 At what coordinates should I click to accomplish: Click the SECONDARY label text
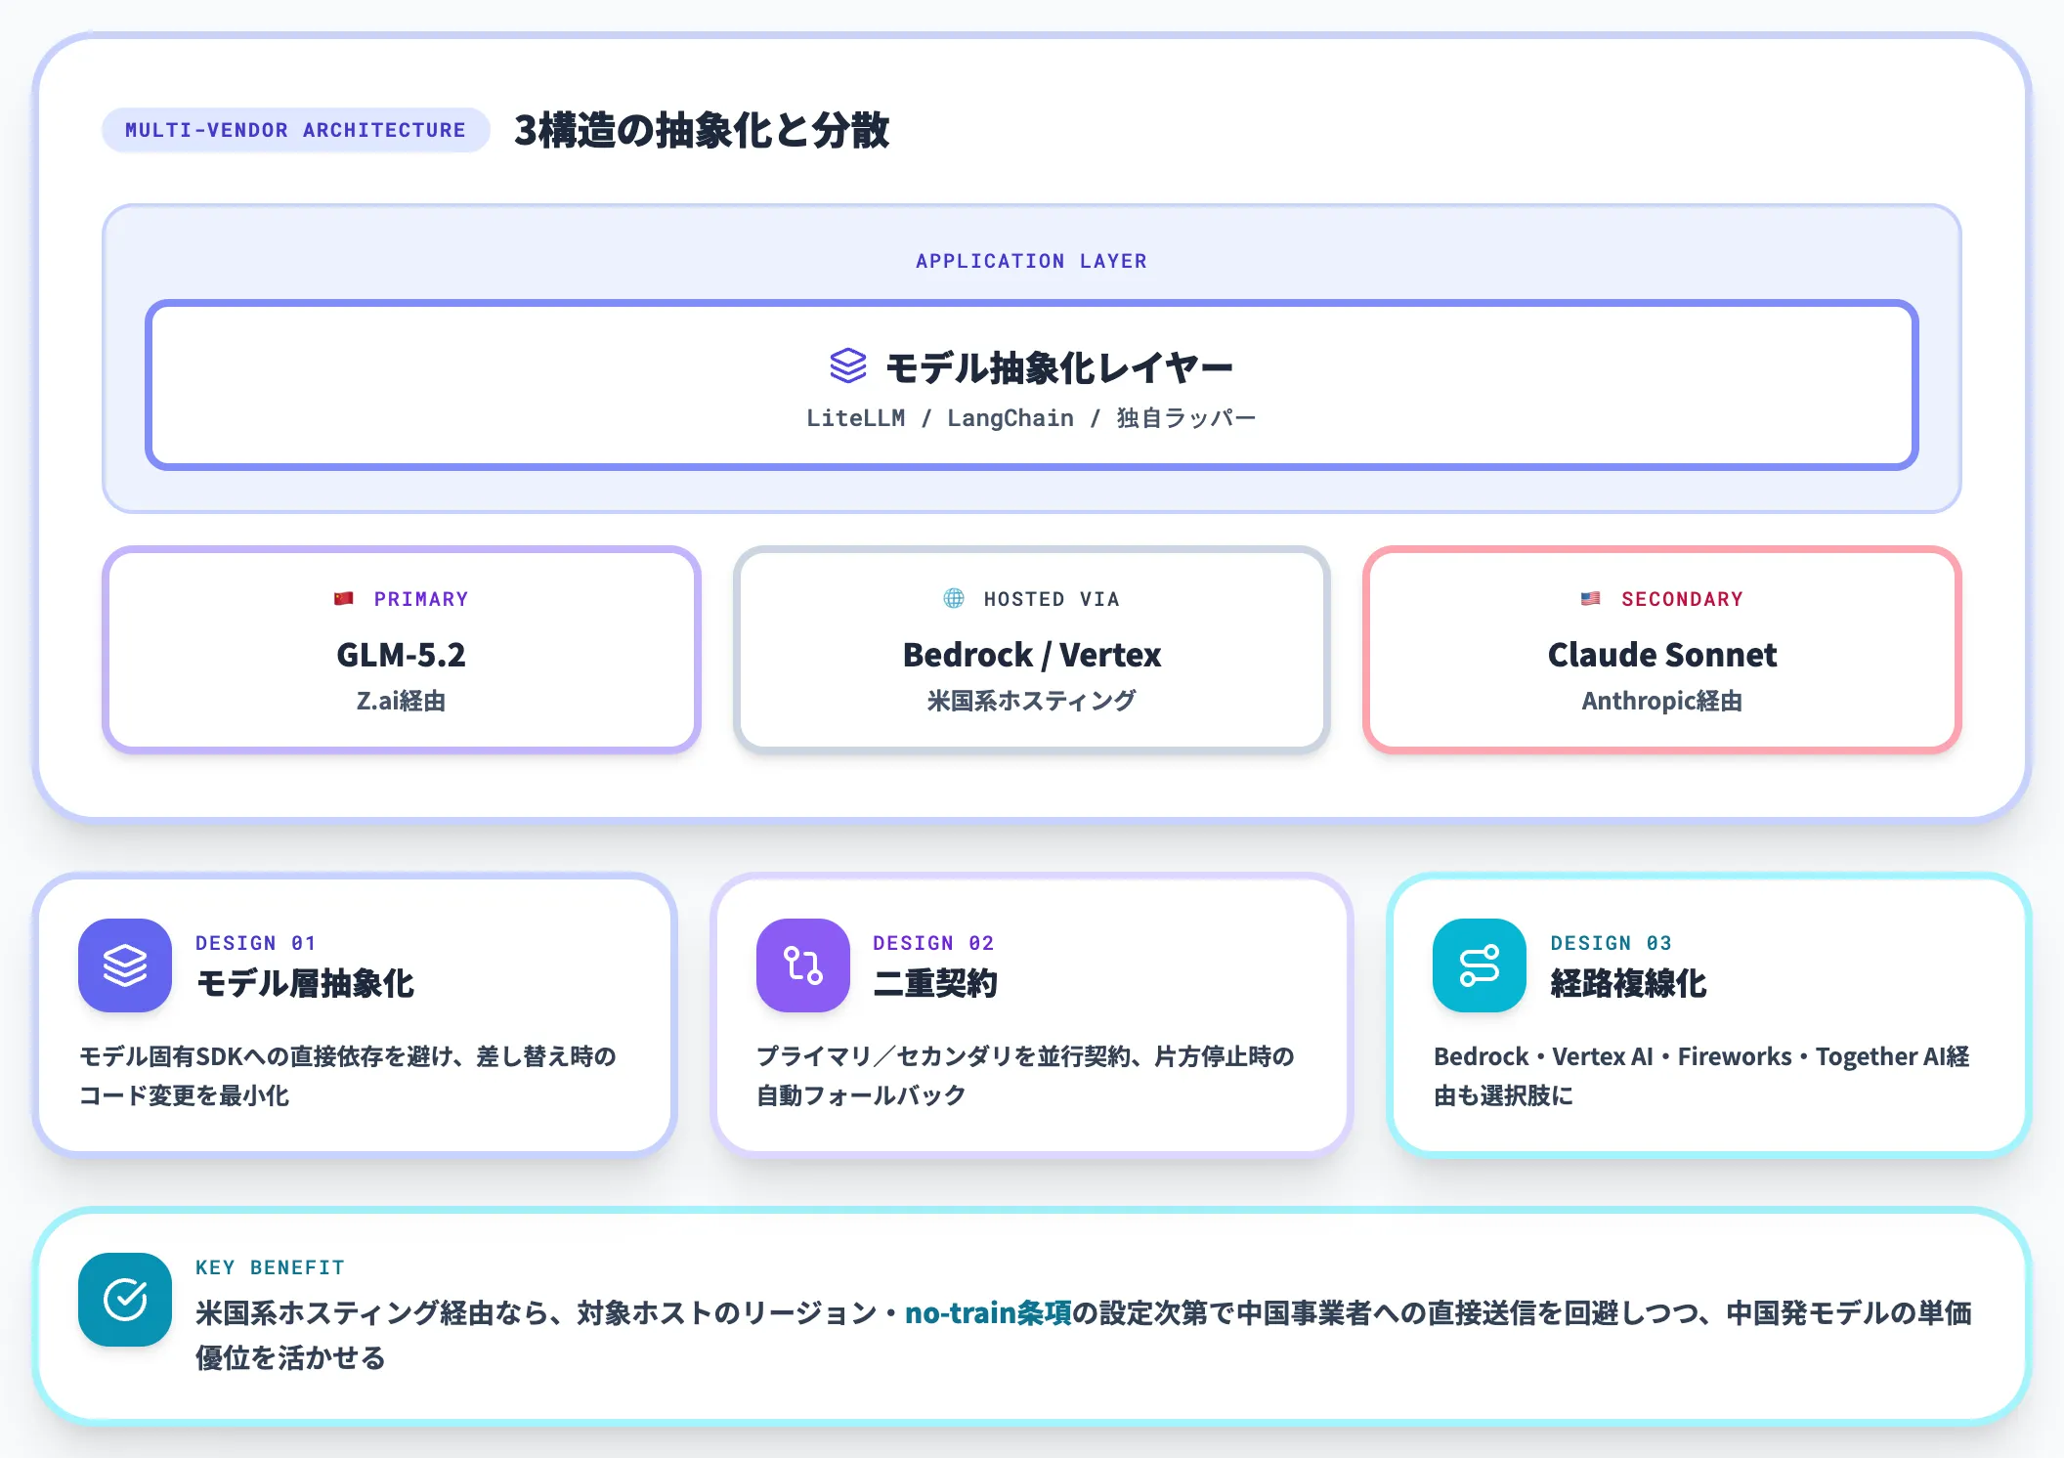[1682, 599]
